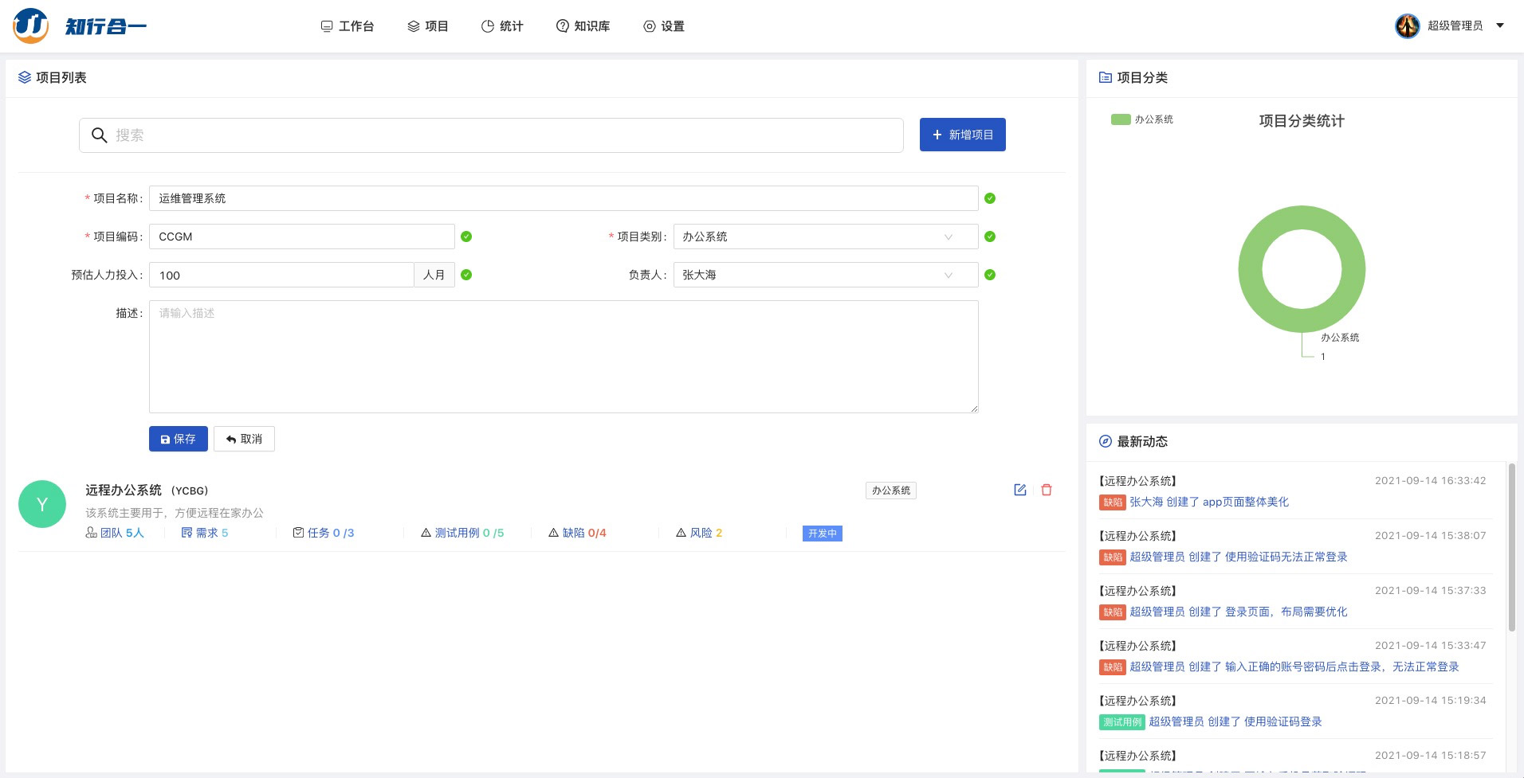Open the 团队 5人 team link

pos(116,533)
